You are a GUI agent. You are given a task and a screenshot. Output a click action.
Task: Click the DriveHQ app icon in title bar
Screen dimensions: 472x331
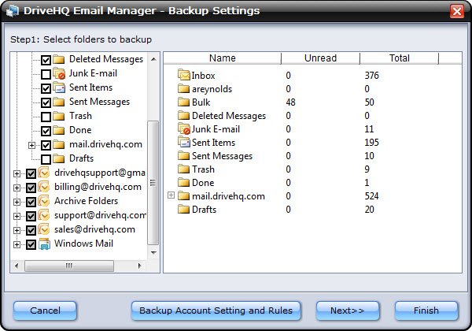(12, 11)
